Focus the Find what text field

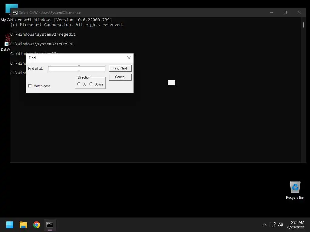click(x=77, y=69)
